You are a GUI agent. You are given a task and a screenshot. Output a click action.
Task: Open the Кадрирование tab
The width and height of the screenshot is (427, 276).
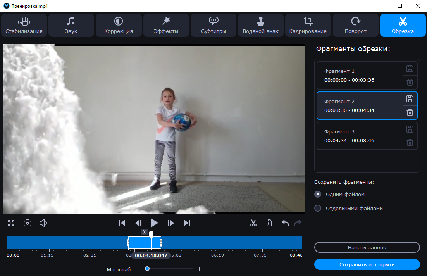(x=308, y=26)
